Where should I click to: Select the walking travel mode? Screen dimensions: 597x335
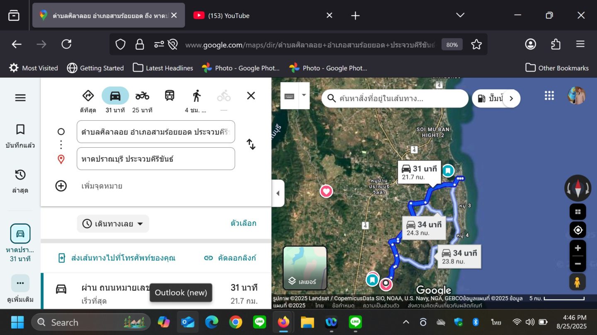(197, 96)
